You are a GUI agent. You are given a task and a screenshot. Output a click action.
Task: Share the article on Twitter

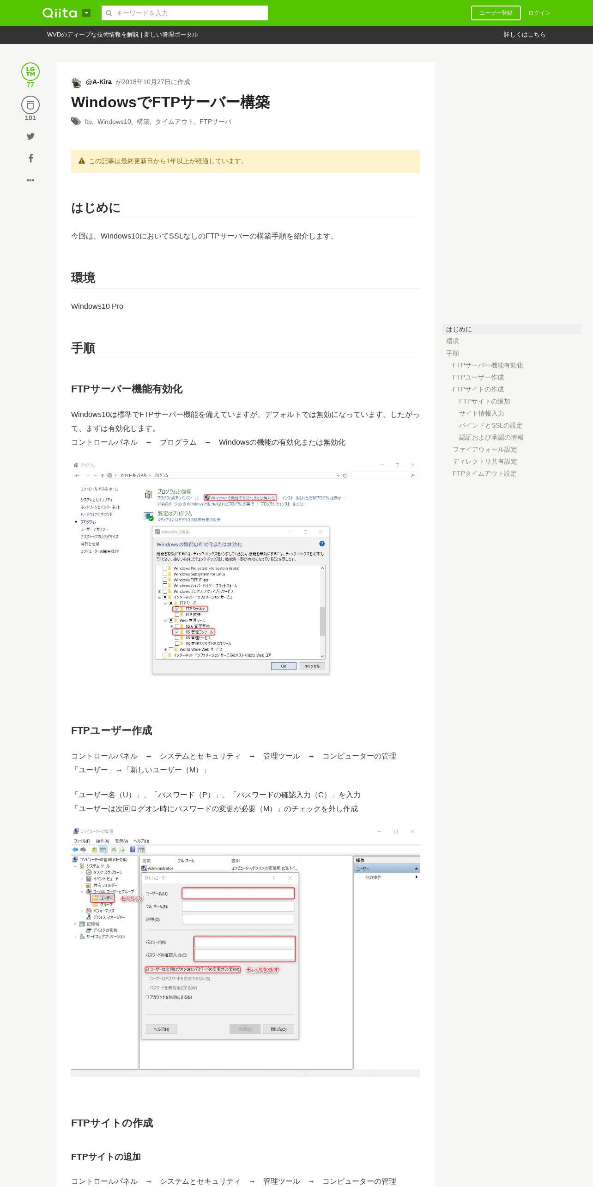(30, 136)
